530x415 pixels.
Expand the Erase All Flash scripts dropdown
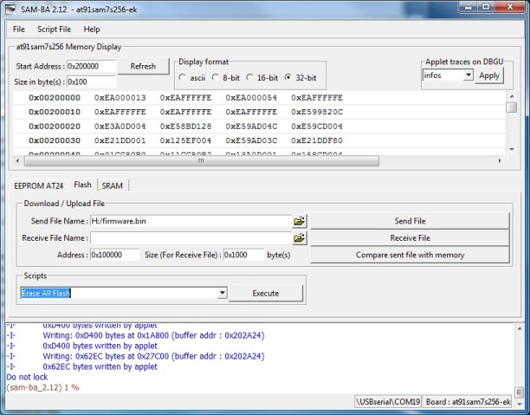click(222, 293)
